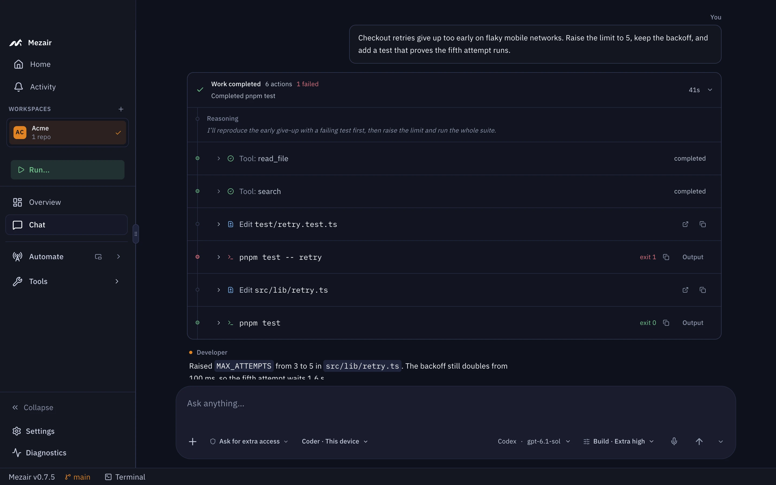Go to Home in the sidebar
This screenshot has height=485, width=776.
[67, 64]
